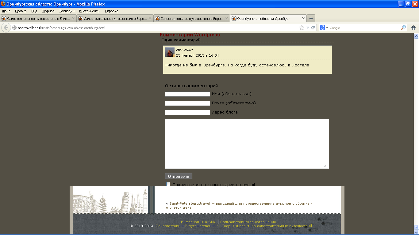Click the Google search engine icon

(323, 28)
